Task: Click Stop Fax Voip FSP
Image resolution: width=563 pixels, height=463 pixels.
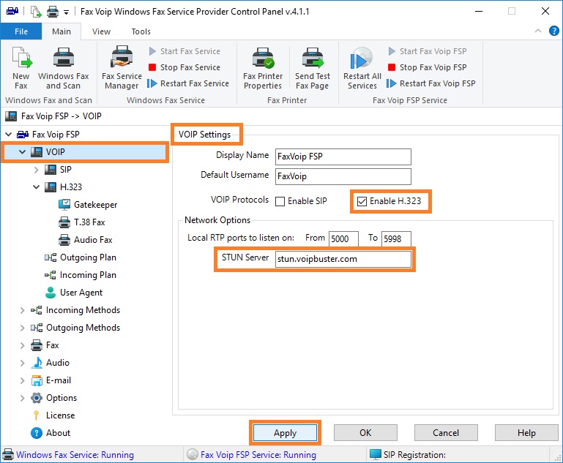Action: tap(428, 67)
